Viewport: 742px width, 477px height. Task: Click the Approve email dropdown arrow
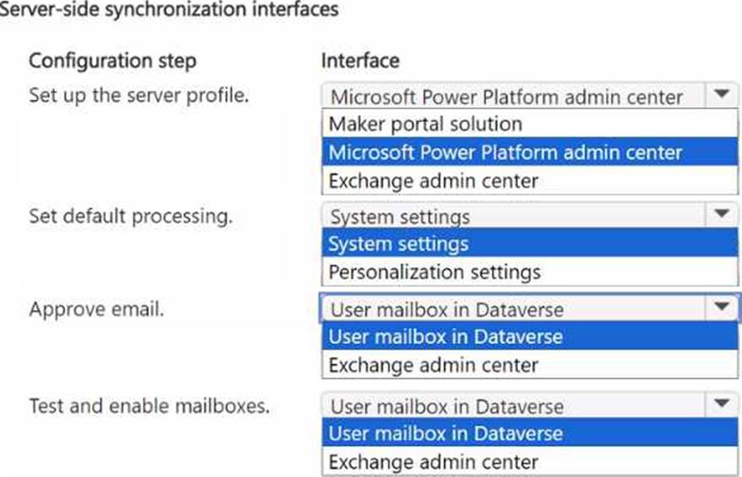click(721, 308)
